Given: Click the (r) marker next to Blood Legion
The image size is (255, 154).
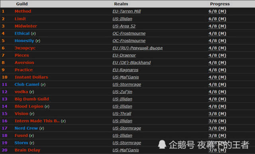Looking at the screenshot, I should (x=47, y=106).
